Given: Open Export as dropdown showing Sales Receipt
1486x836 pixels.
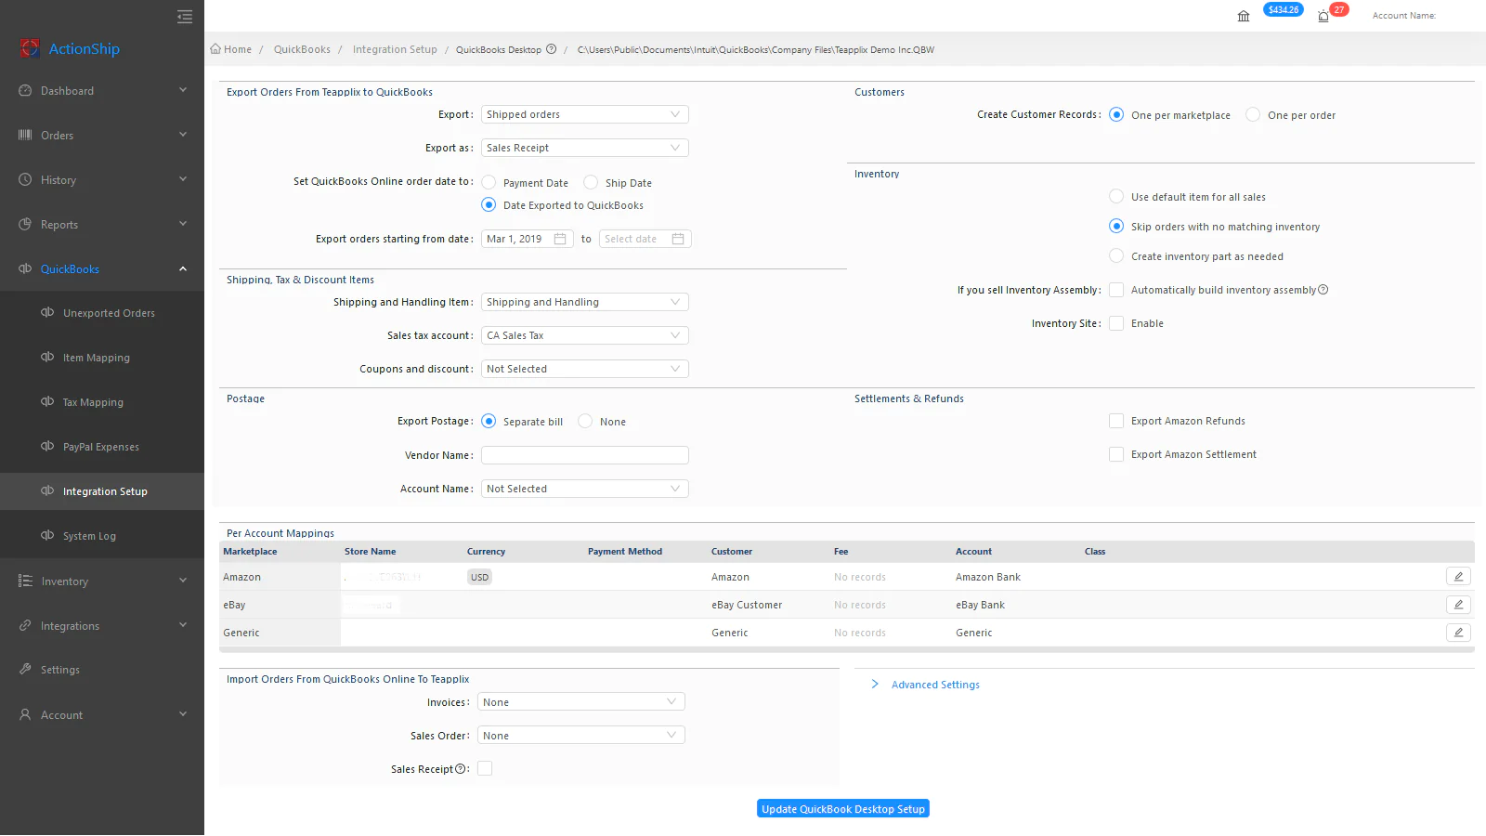Looking at the screenshot, I should 585,148.
